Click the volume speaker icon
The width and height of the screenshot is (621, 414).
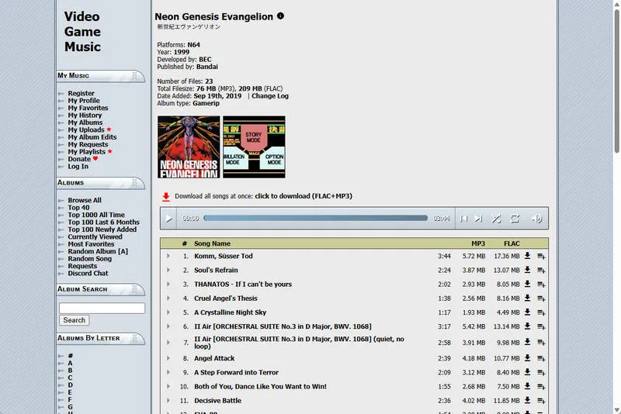(536, 219)
